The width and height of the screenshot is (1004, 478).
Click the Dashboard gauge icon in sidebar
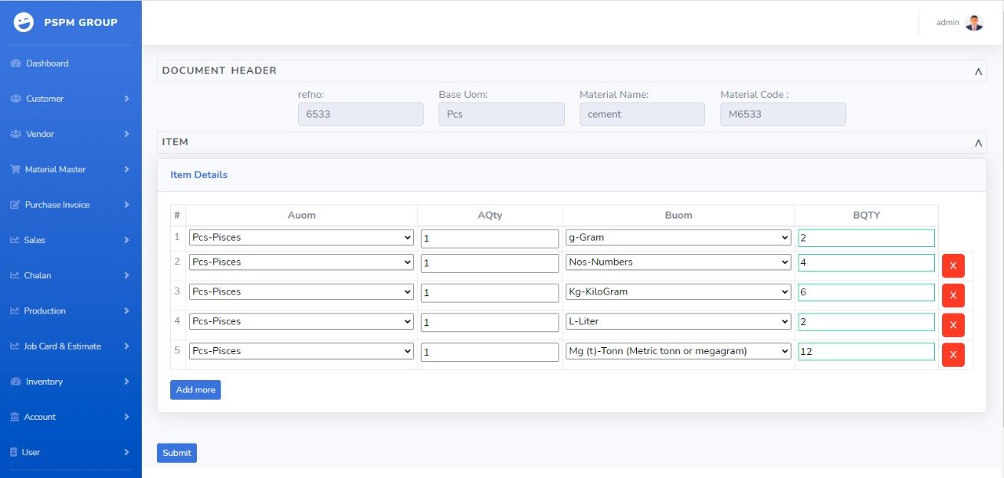pos(15,63)
